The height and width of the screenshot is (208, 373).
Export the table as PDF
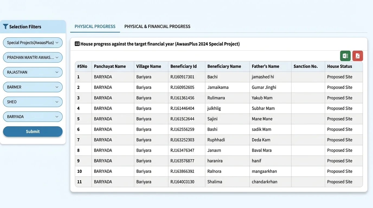pos(358,56)
